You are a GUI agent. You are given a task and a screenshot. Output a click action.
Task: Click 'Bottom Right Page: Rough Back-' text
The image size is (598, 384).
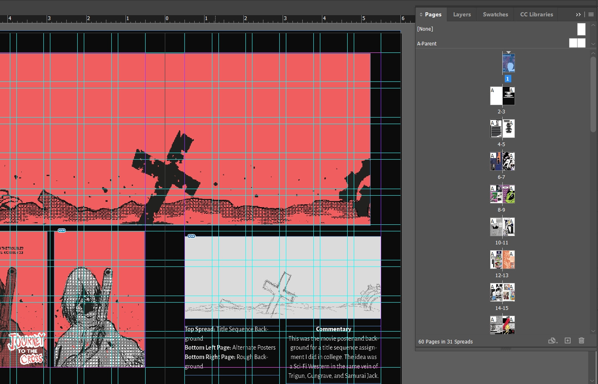(226, 357)
